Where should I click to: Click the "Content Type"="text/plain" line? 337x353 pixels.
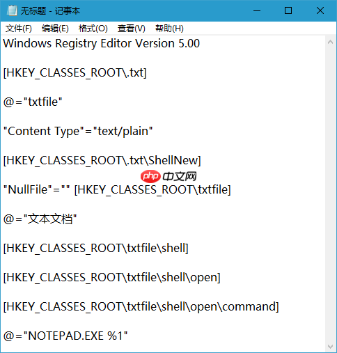tap(78, 131)
